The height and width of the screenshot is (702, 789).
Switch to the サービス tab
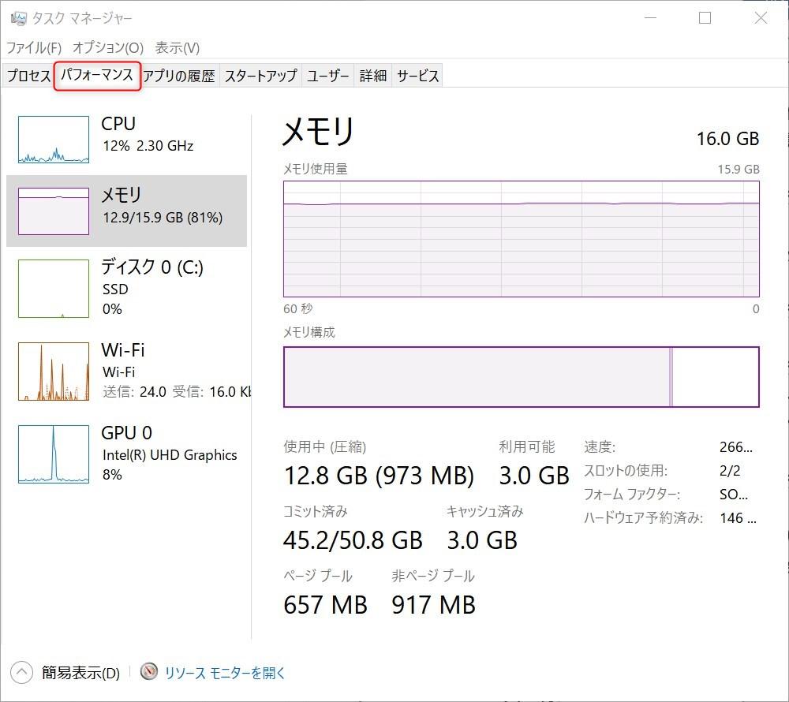[417, 75]
